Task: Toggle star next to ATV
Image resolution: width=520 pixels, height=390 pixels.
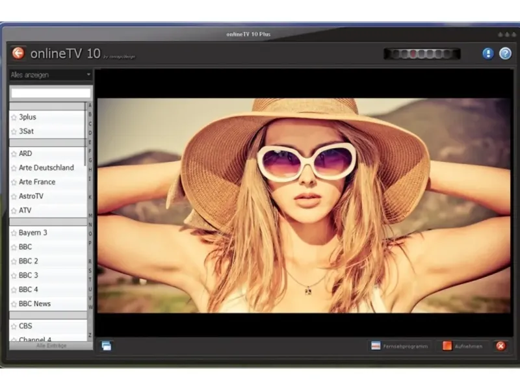Action: 14,211
